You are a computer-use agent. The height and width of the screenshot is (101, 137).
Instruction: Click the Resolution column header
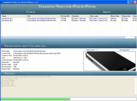pyautogui.click(x=79, y=16)
